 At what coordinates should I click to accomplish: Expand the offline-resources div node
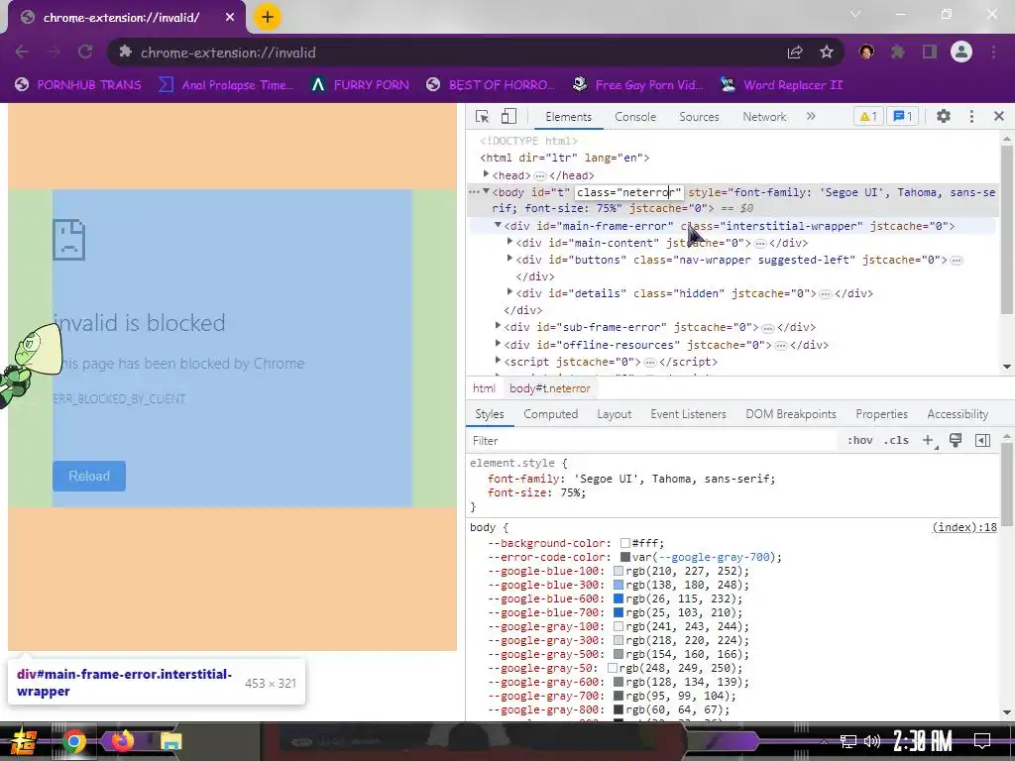[498, 344]
